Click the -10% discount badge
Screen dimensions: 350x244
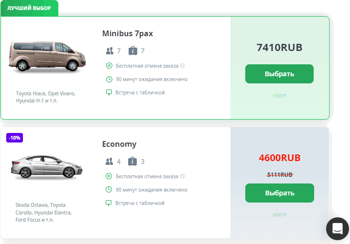pyautogui.click(x=14, y=138)
